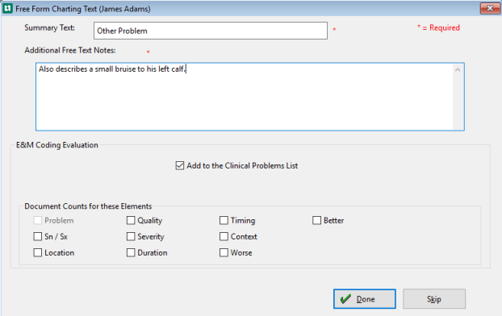The image size is (502, 316).
Task: Click the green checkmark on Done button
Action: coord(345,299)
